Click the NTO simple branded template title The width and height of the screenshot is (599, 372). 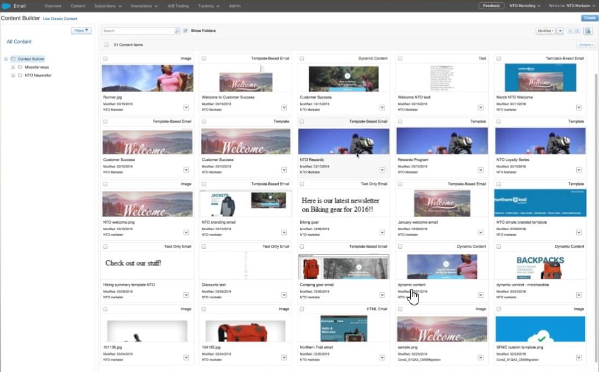coord(522,223)
